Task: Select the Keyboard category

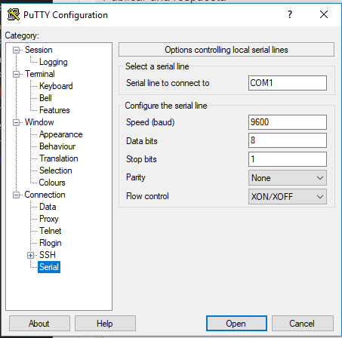Action: click(x=56, y=86)
